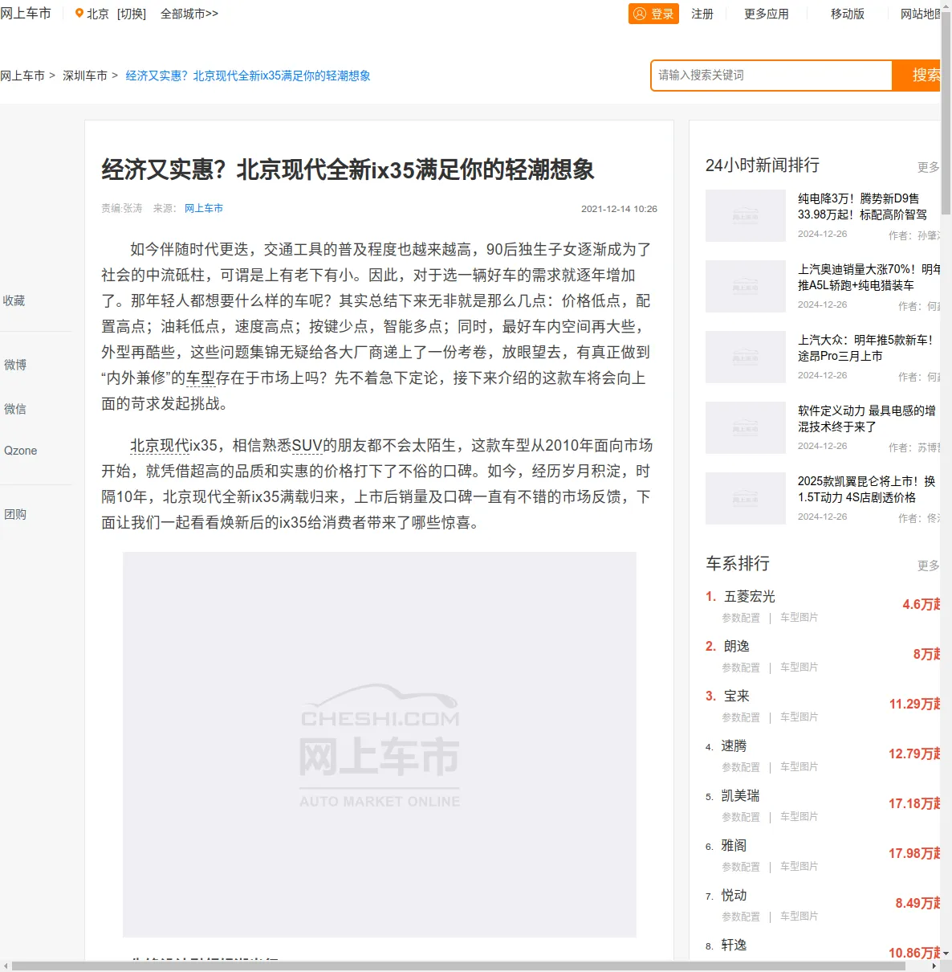Screen dimensions: 952x972
Task: Click thumbnail for 软件定义动力 news
Action: click(x=746, y=428)
